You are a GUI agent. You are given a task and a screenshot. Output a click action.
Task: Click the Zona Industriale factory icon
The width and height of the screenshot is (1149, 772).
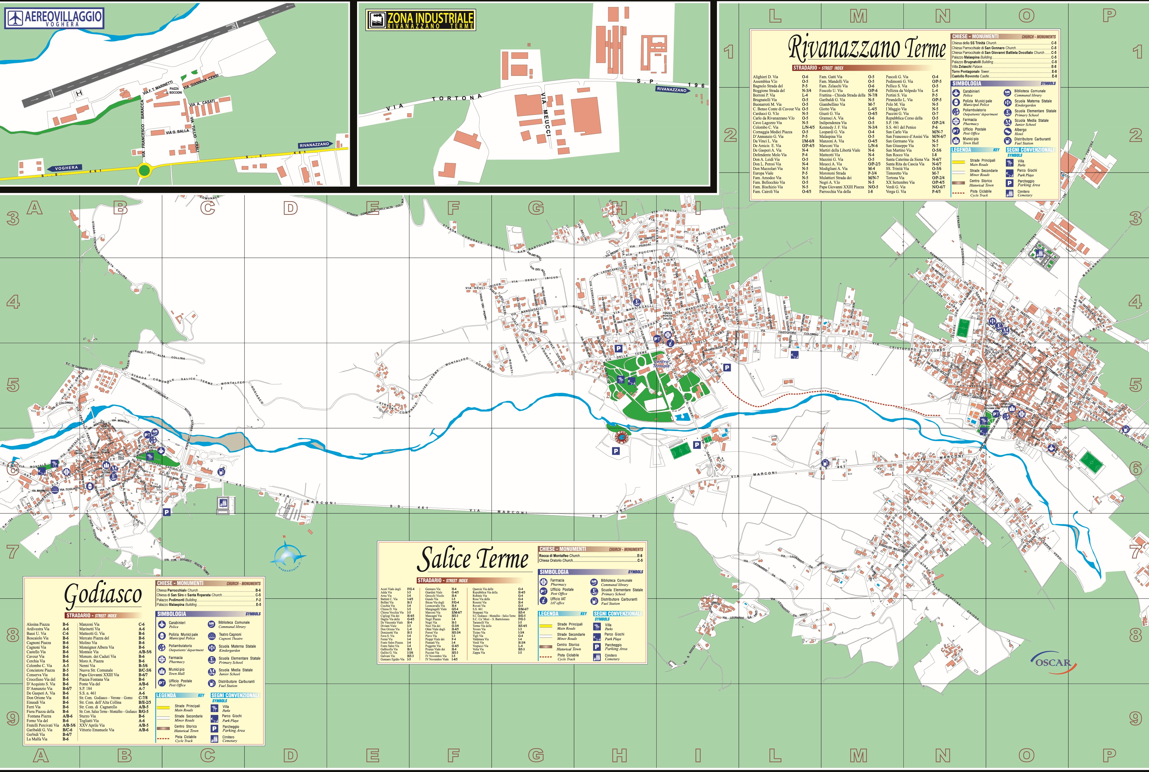coord(378,20)
